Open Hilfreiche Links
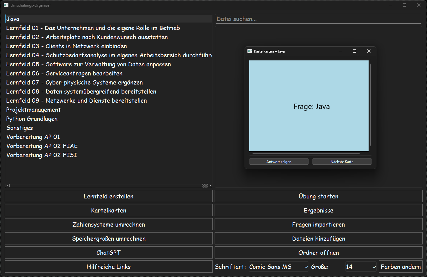This screenshot has height=277, width=427. point(109,267)
